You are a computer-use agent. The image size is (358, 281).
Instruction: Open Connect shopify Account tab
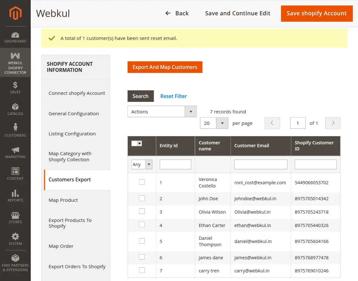point(77,93)
